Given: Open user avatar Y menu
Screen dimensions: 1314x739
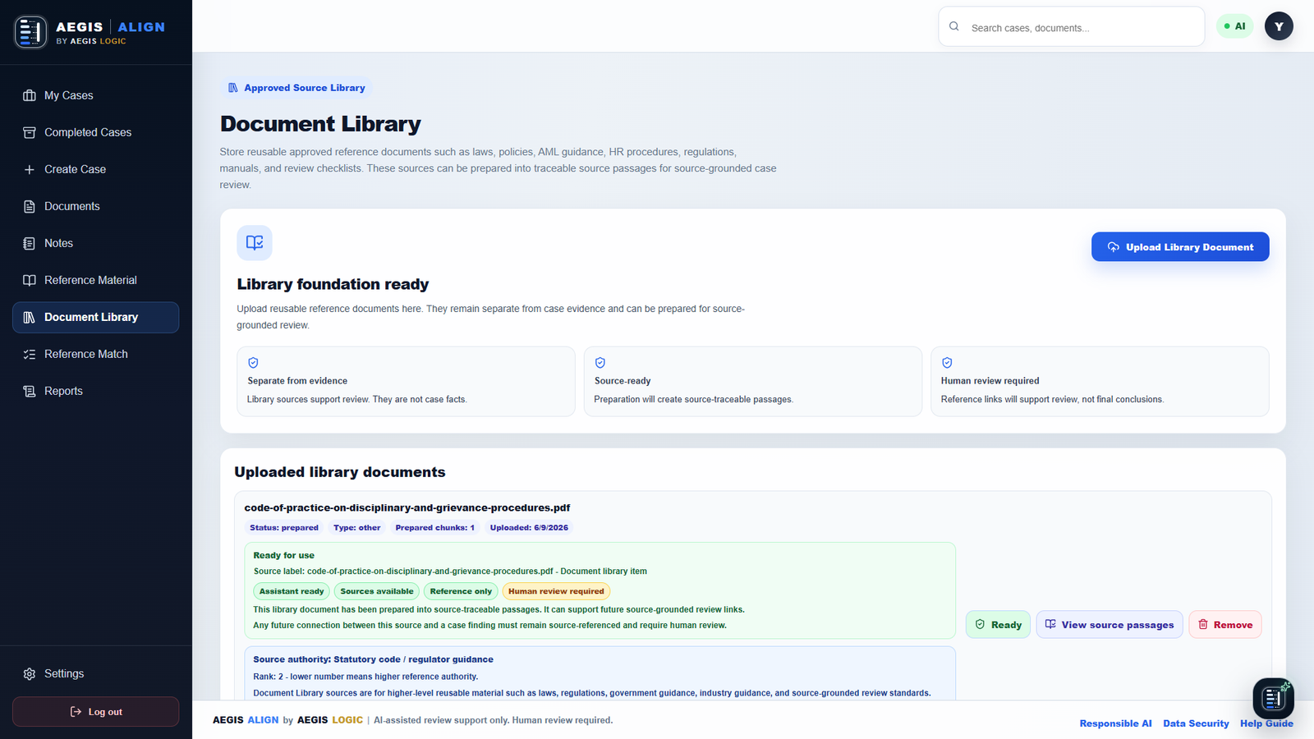Looking at the screenshot, I should point(1279,26).
